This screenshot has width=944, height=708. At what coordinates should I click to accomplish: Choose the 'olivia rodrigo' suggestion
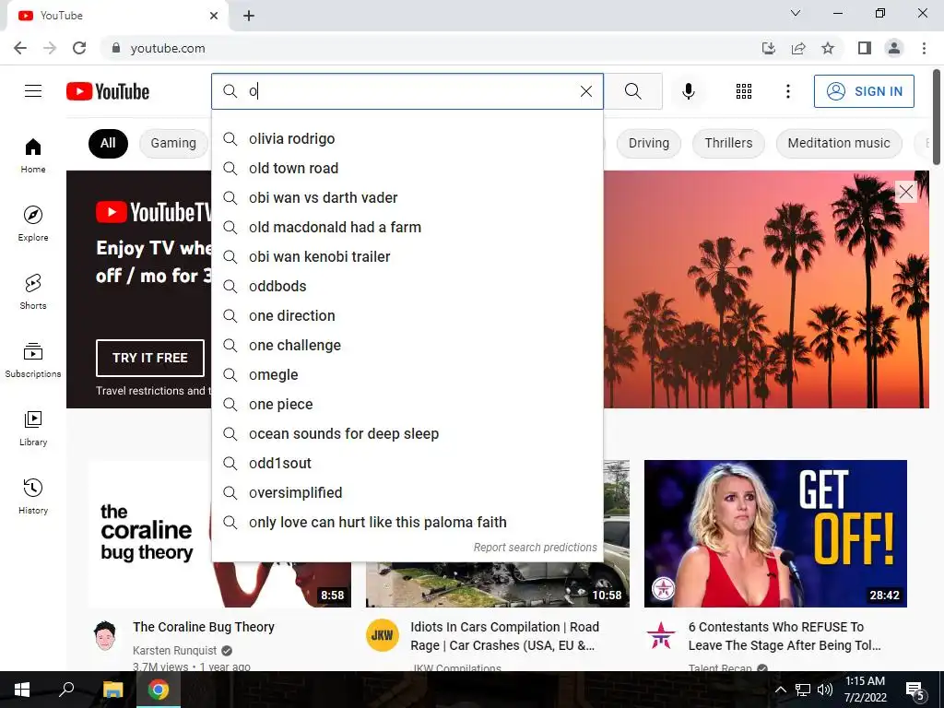407,138
